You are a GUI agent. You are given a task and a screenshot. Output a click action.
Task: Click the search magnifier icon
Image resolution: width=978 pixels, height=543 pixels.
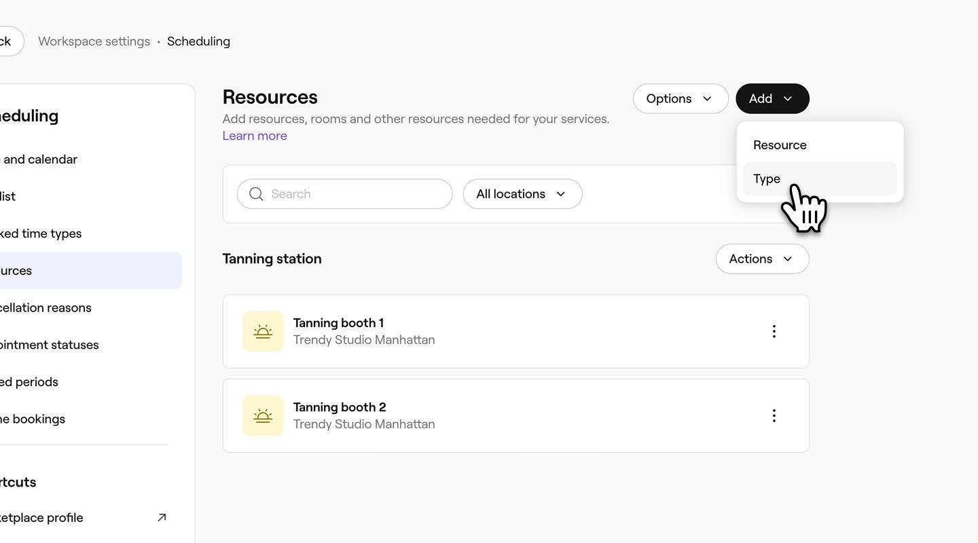point(256,193)
